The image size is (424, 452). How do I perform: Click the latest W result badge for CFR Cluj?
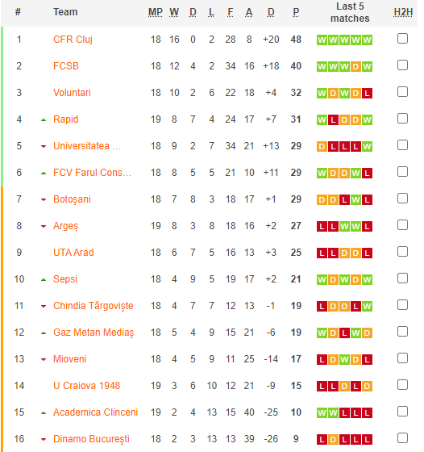tap(367, 40)
